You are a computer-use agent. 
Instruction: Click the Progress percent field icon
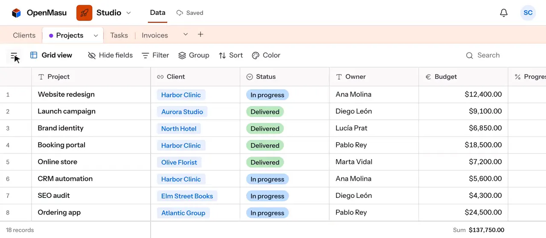tap(517, 77)
